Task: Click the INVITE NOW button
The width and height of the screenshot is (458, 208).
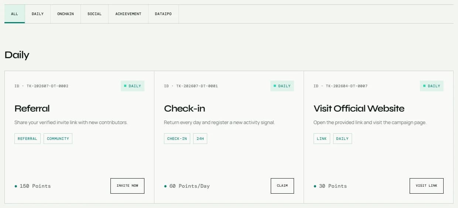Action: coord(127,186)
